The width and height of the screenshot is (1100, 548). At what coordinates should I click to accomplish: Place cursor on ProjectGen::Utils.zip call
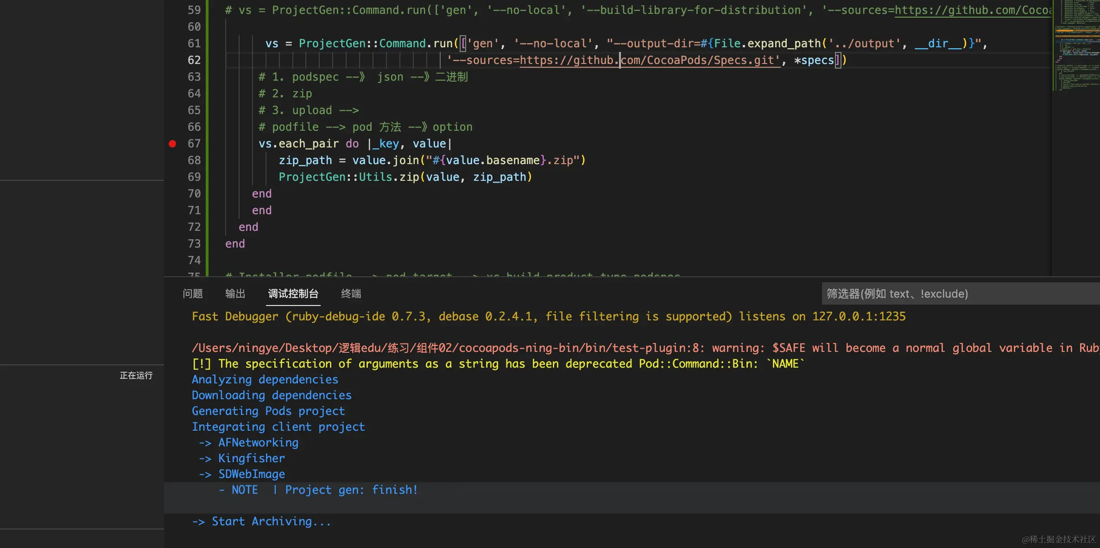coord(408,177)
